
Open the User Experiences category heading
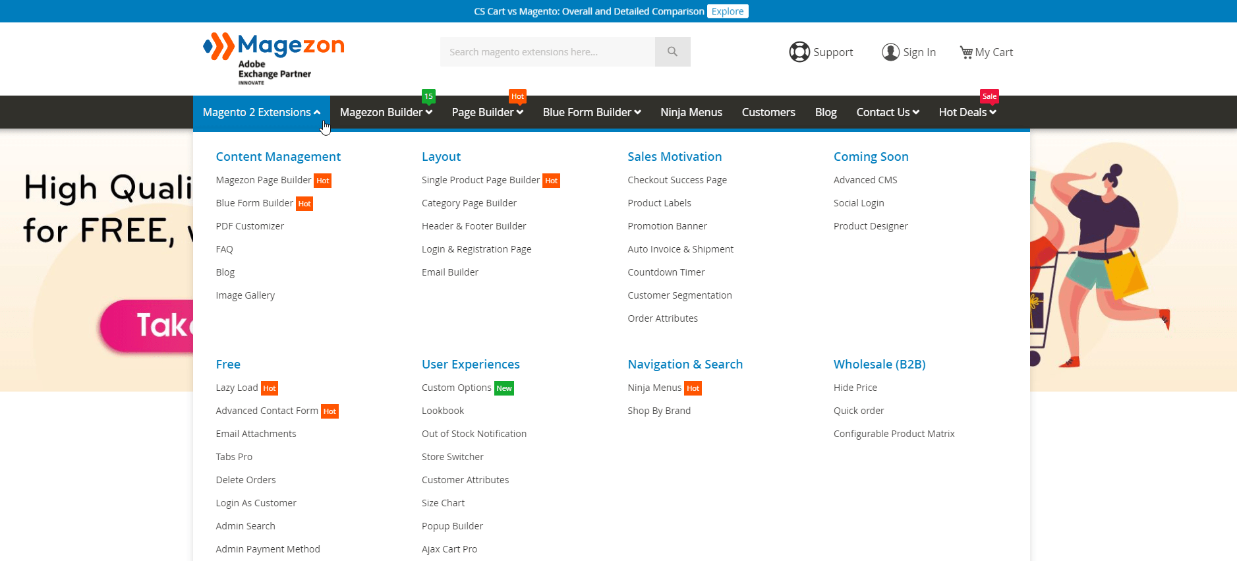471,364
